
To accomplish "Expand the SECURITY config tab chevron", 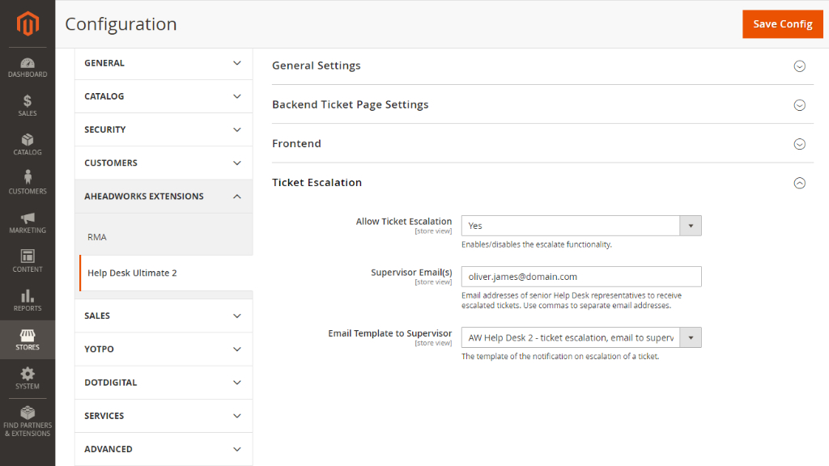I will [237, 129].
